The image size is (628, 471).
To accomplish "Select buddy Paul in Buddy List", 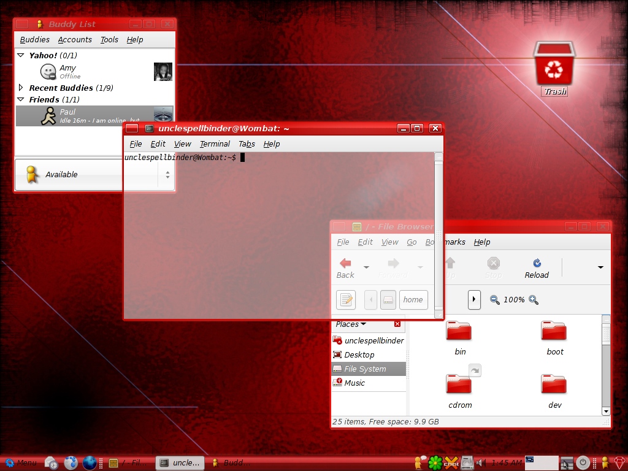I will [x=94, y=116].
